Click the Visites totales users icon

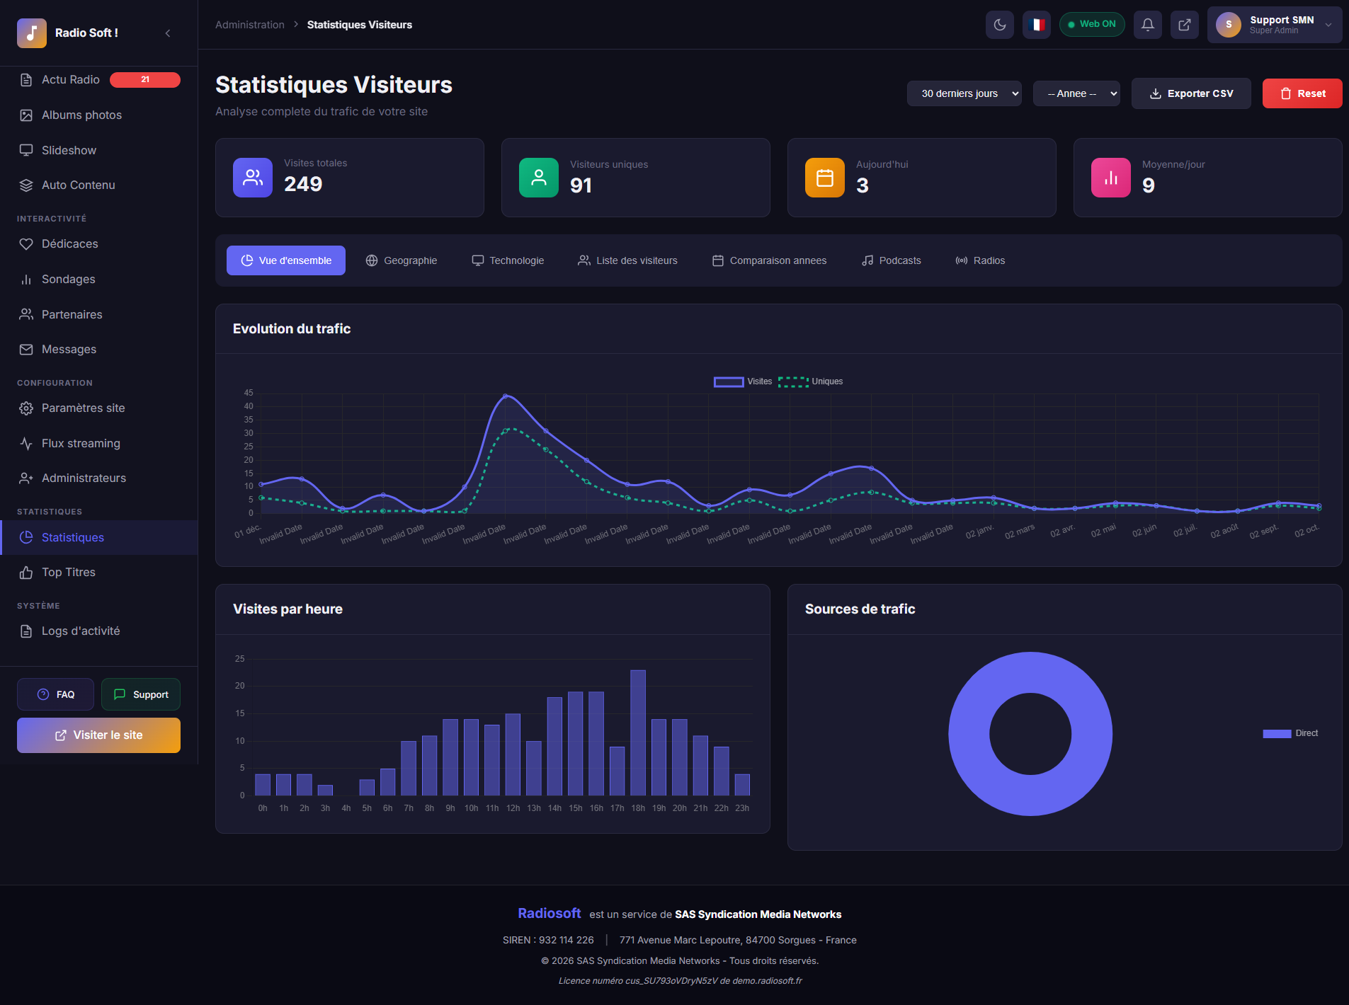coord(253,178)
